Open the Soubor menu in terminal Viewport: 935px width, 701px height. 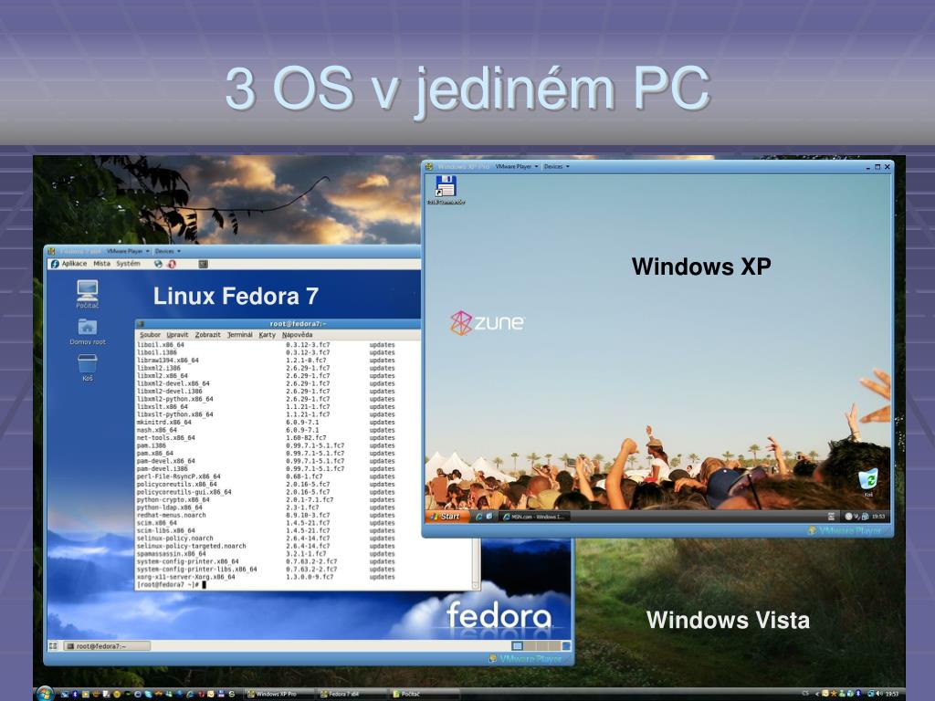pos(151,335)
